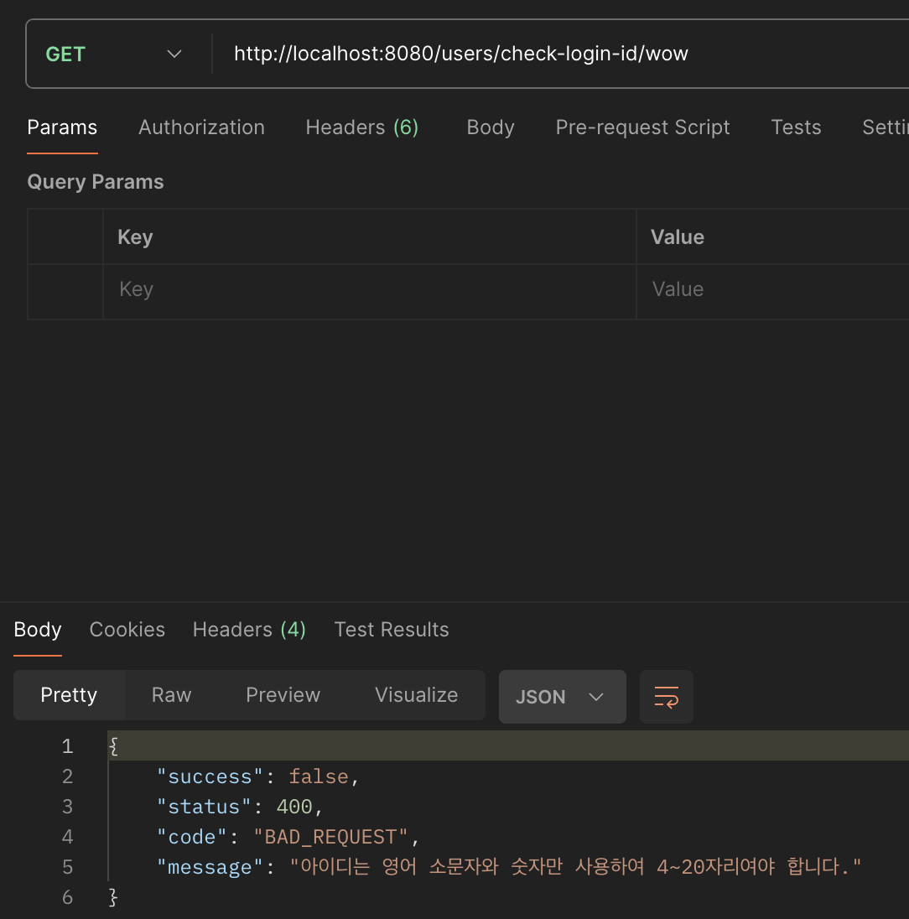The height and width of the screenshot is (919, 909).
Task: Click the 400 status value
Action: pyautogui.click(x=294, y=807)
